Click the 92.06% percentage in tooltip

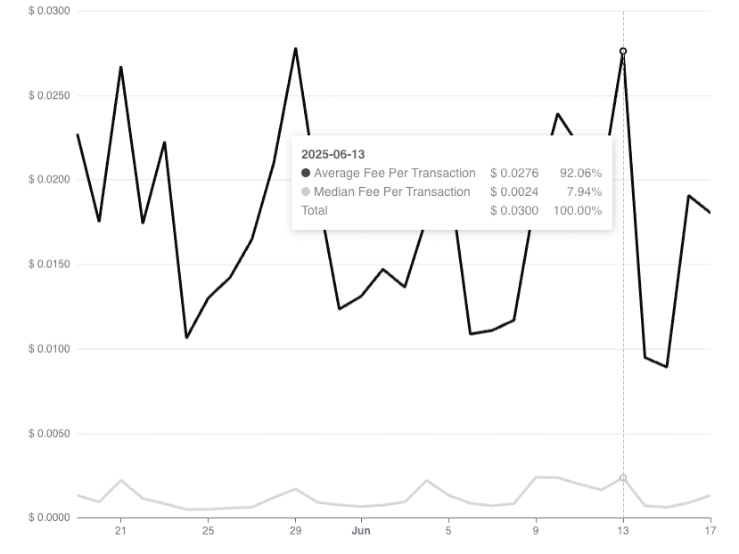[x=580, y=173]
